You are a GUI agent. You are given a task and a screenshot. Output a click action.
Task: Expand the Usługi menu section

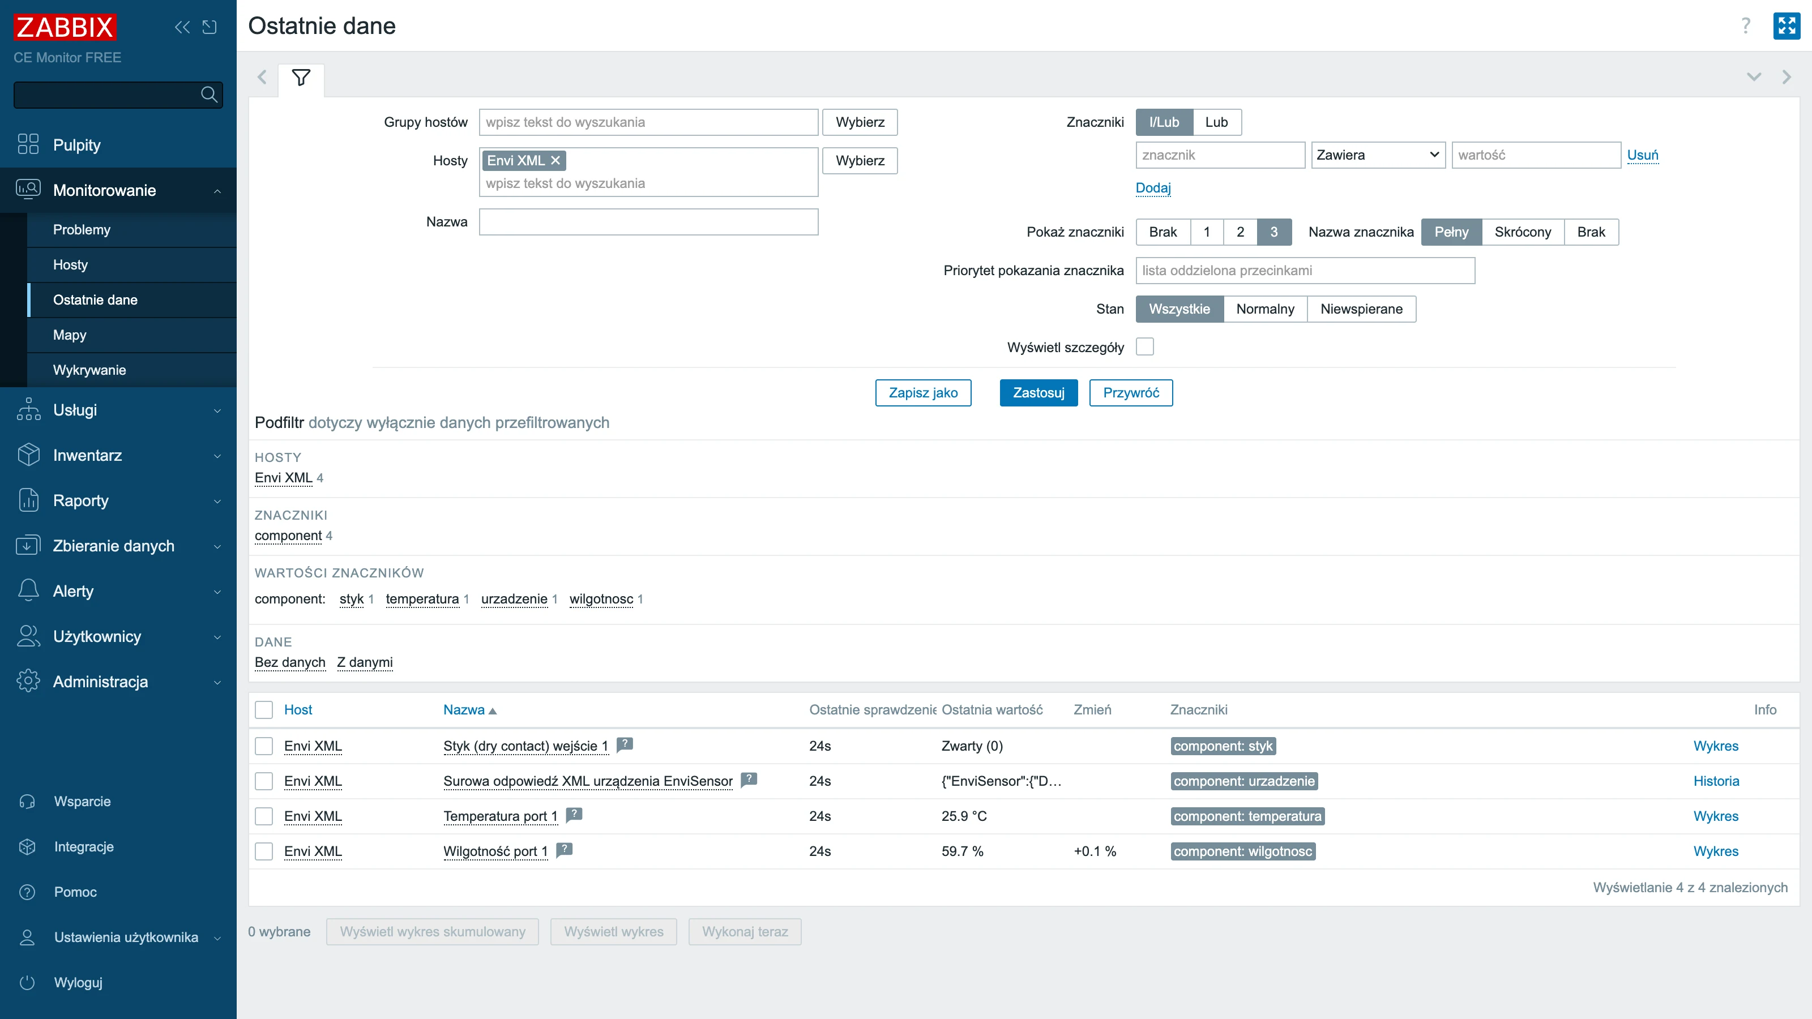(118, 410)
